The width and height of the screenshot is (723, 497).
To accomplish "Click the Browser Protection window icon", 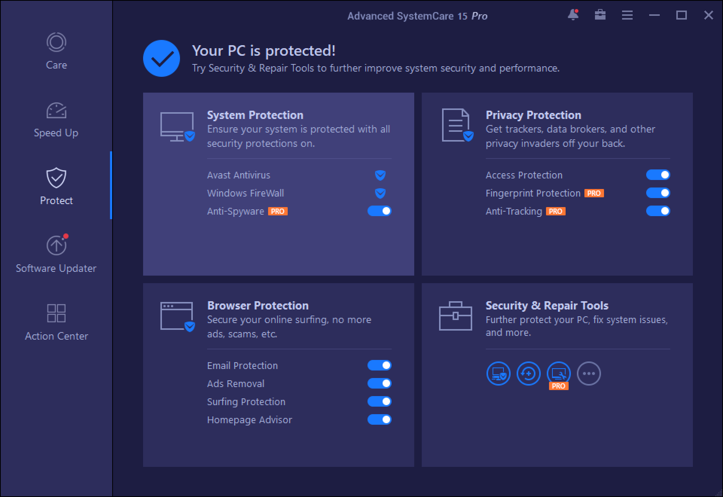I will tap(177, 317).
